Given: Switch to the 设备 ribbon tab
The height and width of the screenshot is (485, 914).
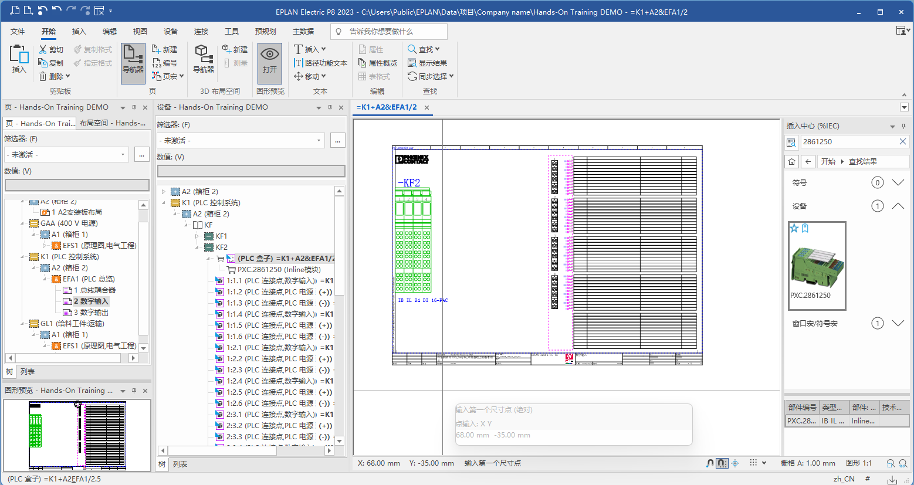Looking at the screenshot, I should coord(170,32).
